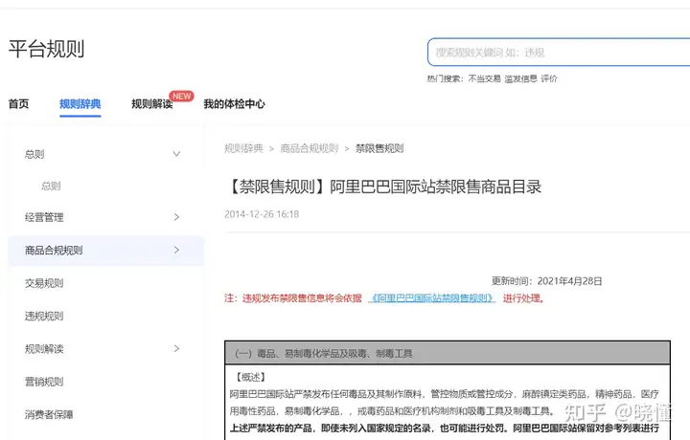Open the 《阿里巴巴国际站禁限售规则》 hyperlink
The width and height of the screenshot is (690, 440).
point(431,298)
